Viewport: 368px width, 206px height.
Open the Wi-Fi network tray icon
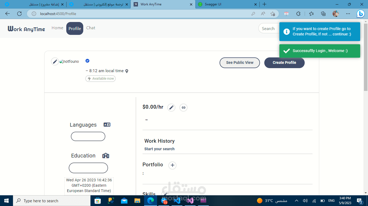pos(314,201)
